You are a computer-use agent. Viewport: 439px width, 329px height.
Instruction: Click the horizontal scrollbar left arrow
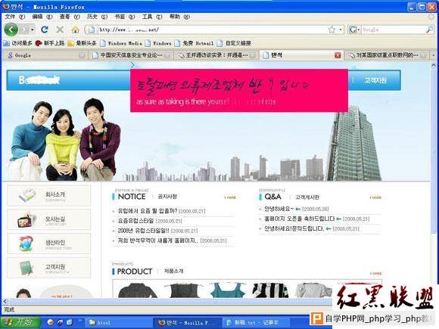pos(5,301)
